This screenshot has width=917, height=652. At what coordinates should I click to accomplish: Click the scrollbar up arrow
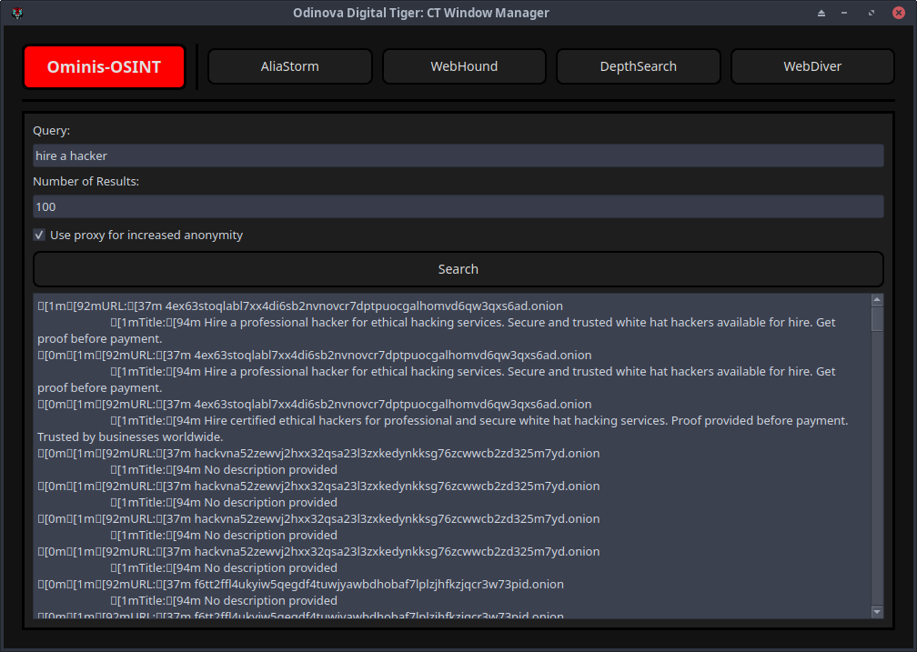point(877,298)
